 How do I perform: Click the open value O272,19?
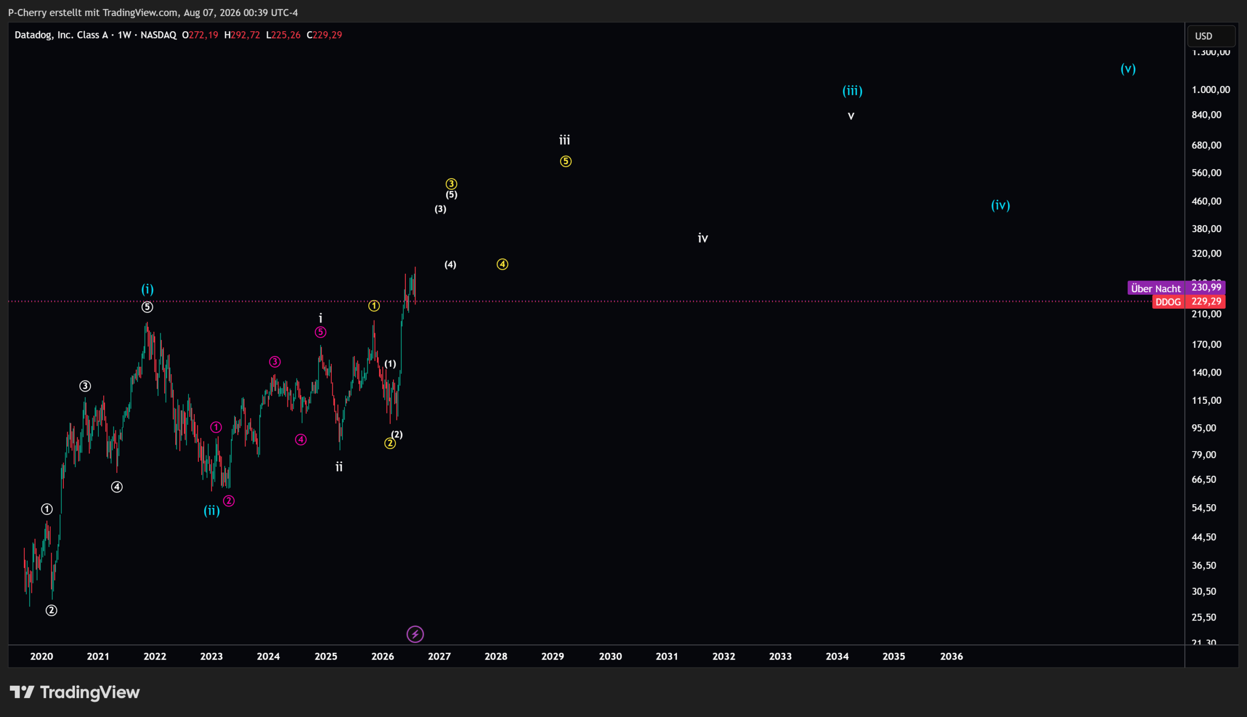point(200,35)
